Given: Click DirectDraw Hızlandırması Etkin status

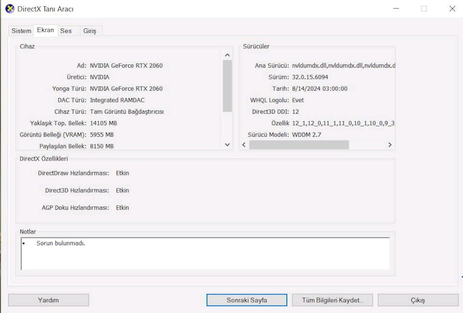Looking at the screenshot, I should click(x=123, y=173).
